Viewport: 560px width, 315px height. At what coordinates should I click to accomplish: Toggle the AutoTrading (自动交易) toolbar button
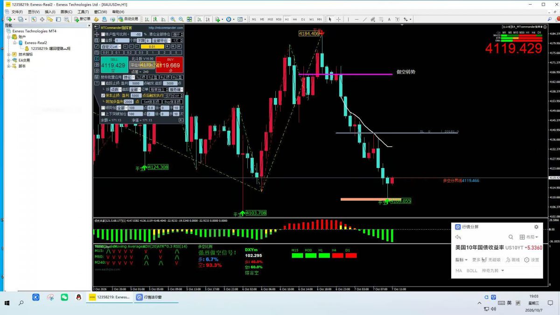pyautogui.click(x=128, y=19)
